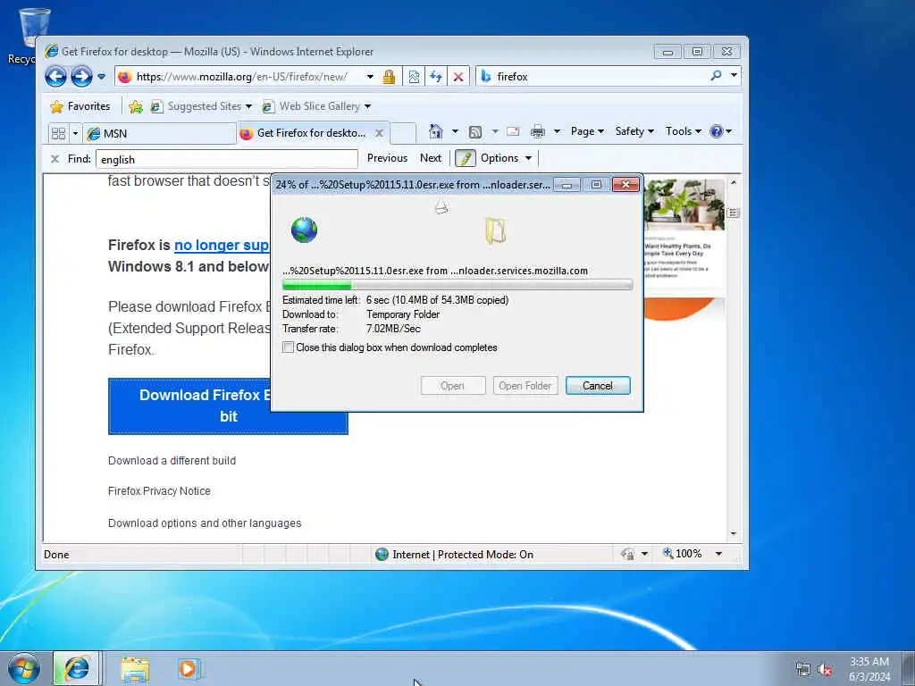Open Download options and other languages link
Viewport: 915px width, 686px height.
(x=205, y=523)
